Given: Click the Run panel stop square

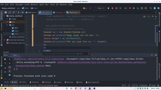Looking at the screenshot, I should [x=5, y=68].
